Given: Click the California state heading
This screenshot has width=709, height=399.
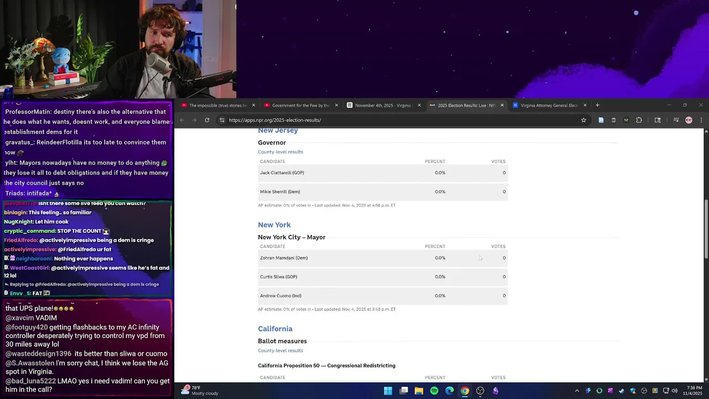Looking at the screenshot, I should click(275, 329).
